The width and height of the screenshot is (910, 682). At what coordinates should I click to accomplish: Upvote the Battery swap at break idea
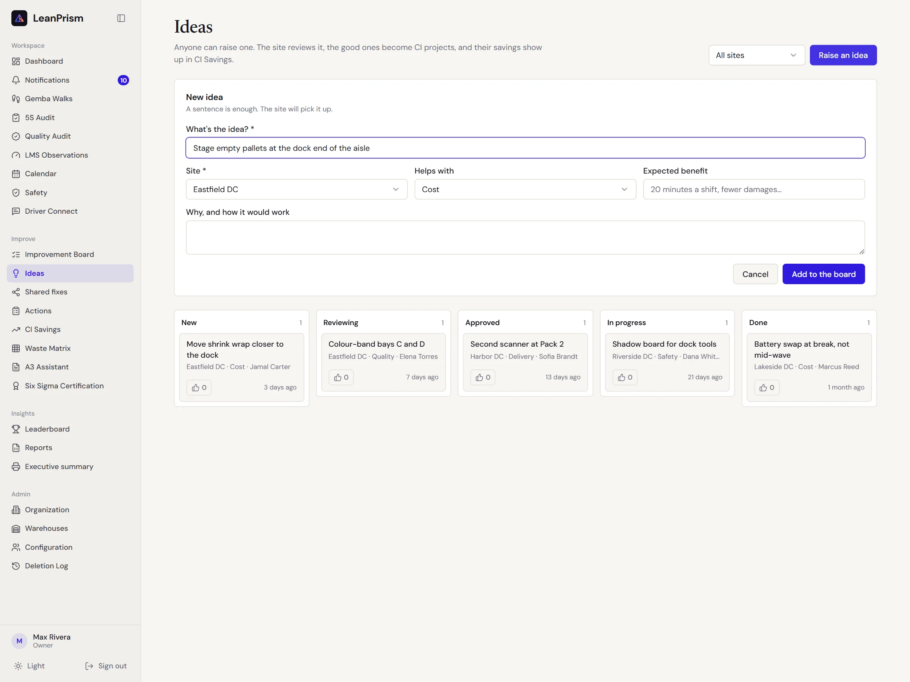click(767, 387)
